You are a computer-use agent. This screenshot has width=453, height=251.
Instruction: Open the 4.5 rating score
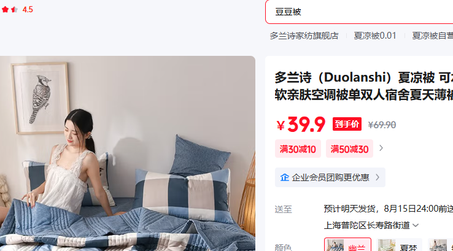(x=28, y=10)
